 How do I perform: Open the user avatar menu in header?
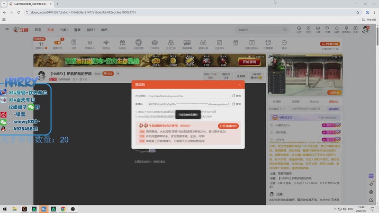click(366, 29)
